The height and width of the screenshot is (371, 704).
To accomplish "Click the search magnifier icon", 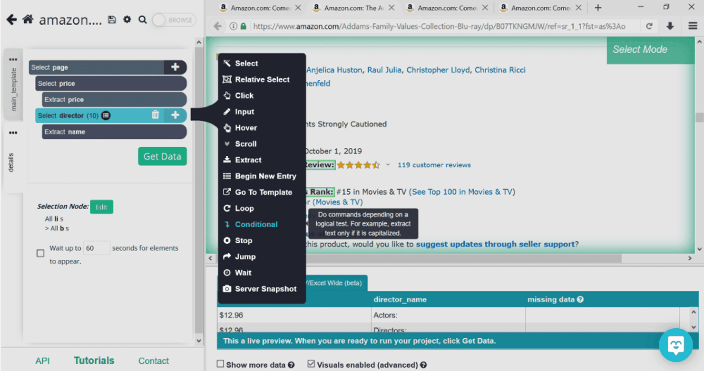I will pyautogui.click(x=142, y=20).
